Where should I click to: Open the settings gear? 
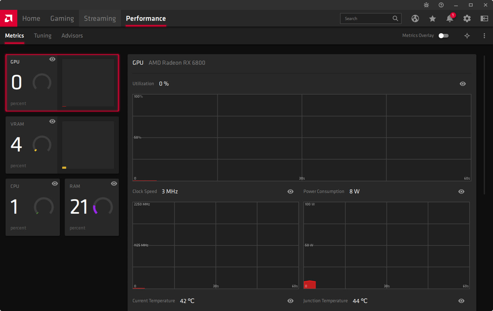(467, 18)
